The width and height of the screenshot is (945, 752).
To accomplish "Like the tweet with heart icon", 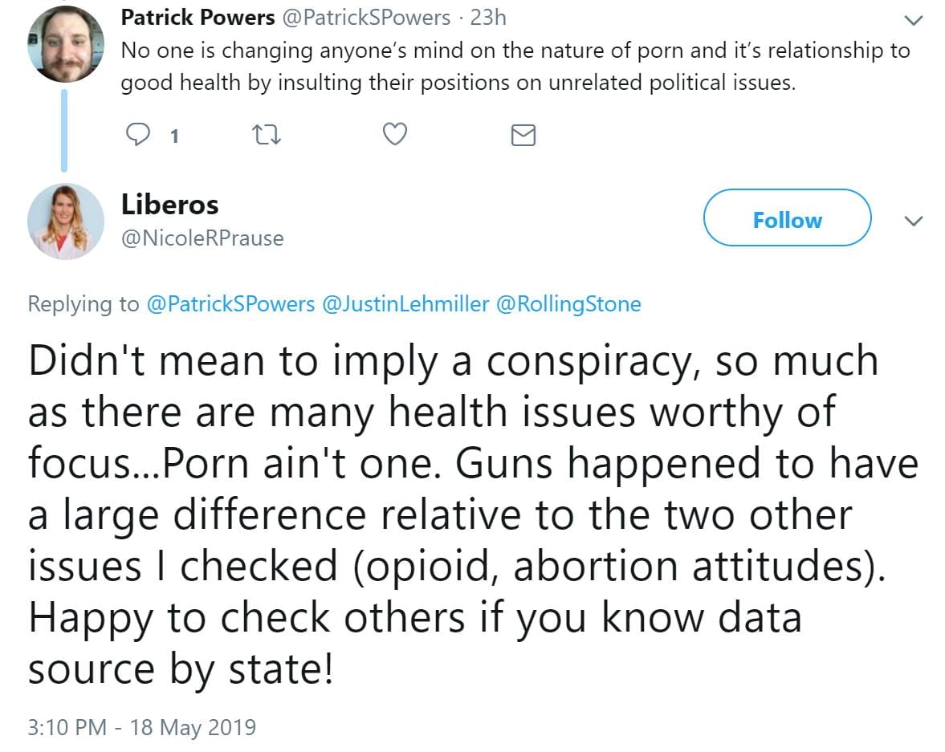I will click(x=394, y=136).
